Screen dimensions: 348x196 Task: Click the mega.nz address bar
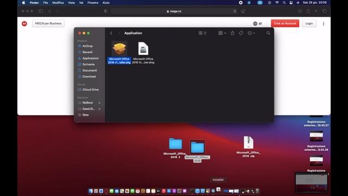[174, 11]
